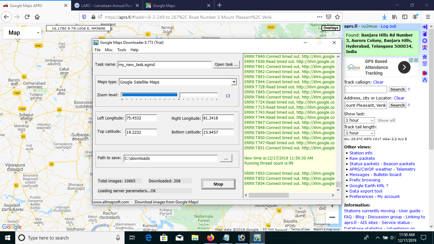
Task: Close the greytHR advertisement
Action: (x=416, y=60)
